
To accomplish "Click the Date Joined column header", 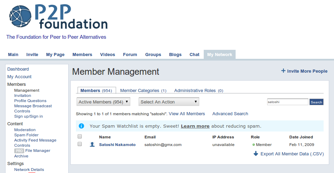I will coord(301,137).
